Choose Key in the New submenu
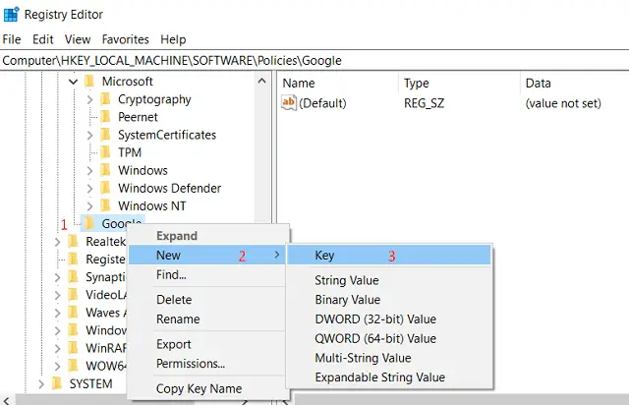 388,255
